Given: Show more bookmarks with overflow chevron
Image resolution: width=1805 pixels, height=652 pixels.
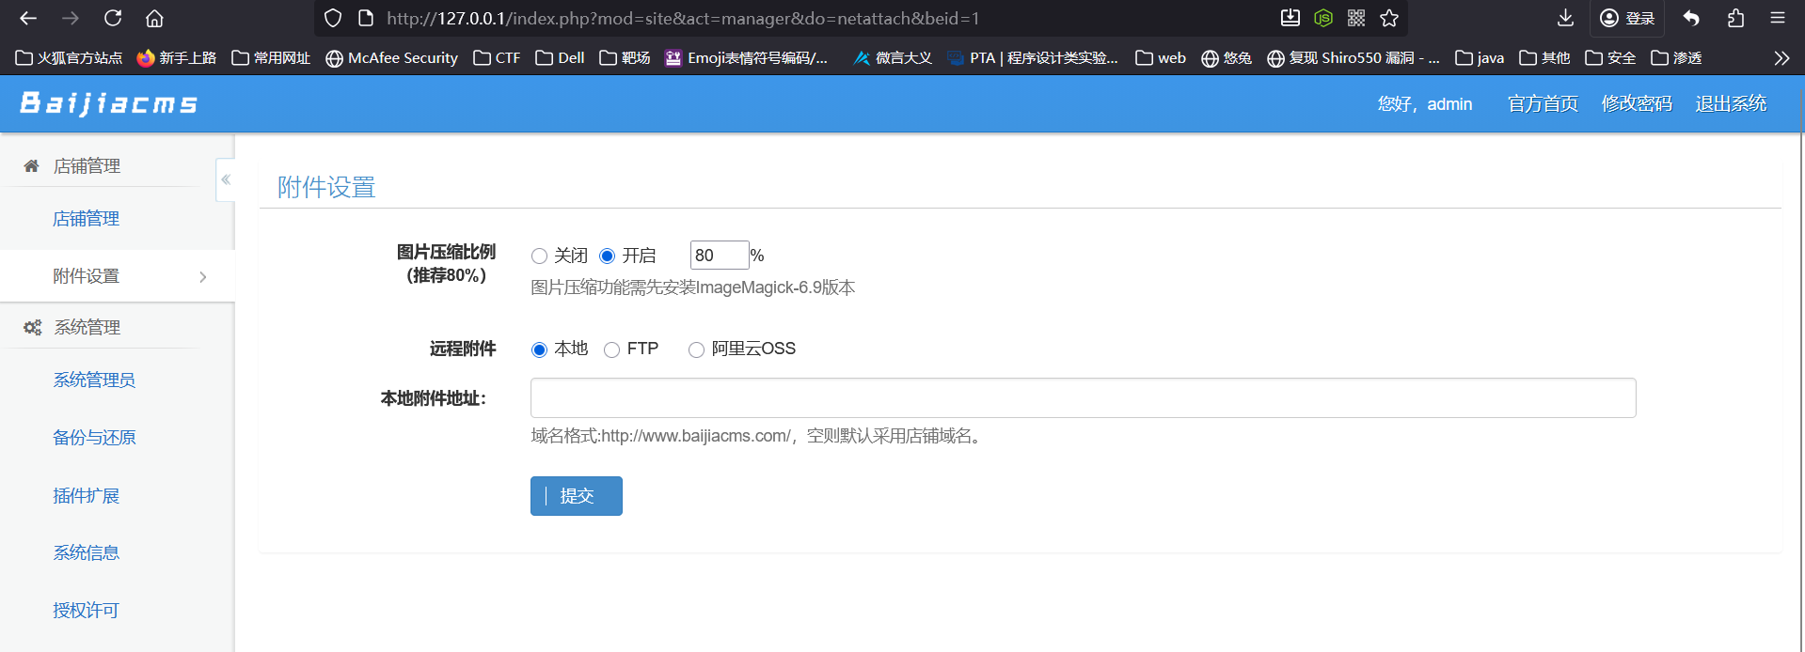Looking at the screenshot, I should tap(1781, 58).
